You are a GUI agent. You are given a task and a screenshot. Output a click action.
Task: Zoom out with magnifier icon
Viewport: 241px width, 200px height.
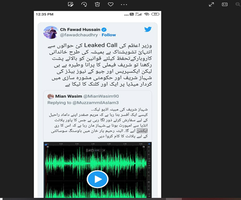pos(238,4)
